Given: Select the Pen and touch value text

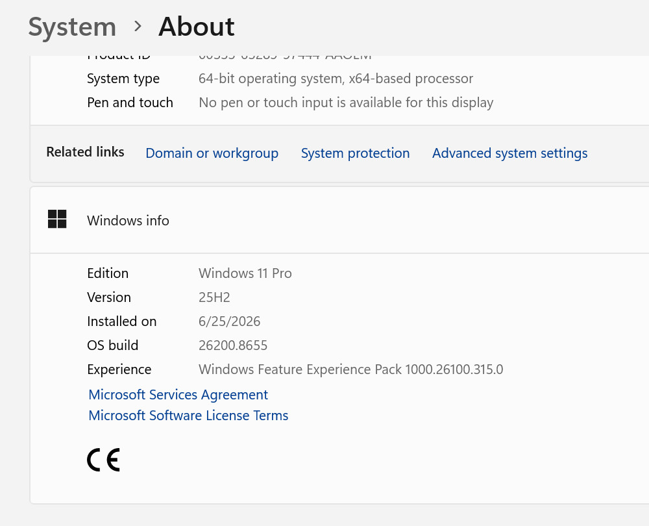Looking at the screenshot, I should pyautogui.click(x=346, y=103).
